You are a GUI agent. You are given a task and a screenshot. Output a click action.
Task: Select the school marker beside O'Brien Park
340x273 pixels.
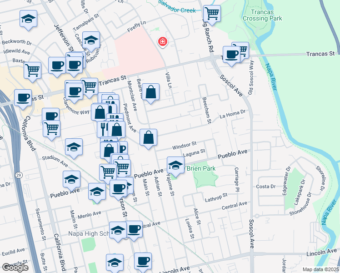[x=175, y=164]
